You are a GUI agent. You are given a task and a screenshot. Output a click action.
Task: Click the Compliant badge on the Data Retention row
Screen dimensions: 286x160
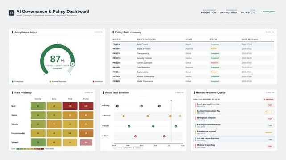click(215, 68)
